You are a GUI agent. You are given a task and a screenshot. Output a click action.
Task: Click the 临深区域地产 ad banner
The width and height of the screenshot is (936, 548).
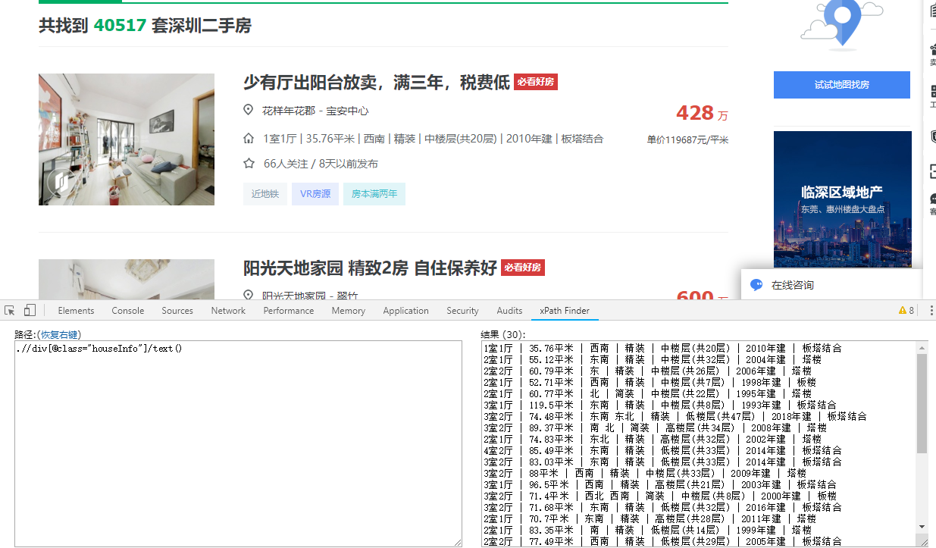tap(842, 199)
